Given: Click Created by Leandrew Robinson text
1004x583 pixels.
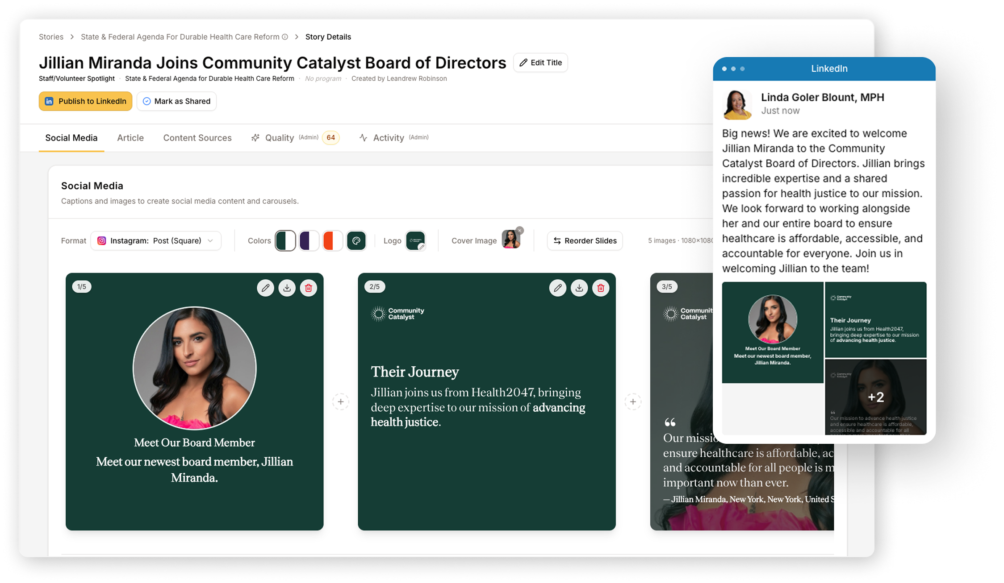Looking at the screenshot, I should pos(399,79).
